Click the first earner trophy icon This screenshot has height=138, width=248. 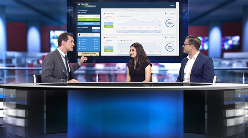click(79, 39)
